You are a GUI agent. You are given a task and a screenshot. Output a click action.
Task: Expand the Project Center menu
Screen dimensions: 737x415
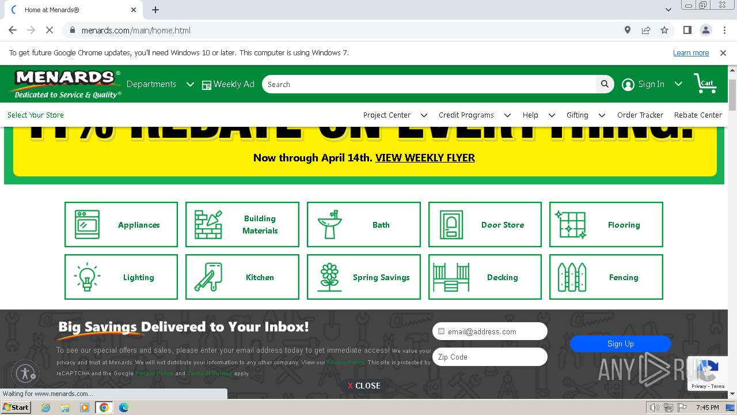click(x=395, y=115)
